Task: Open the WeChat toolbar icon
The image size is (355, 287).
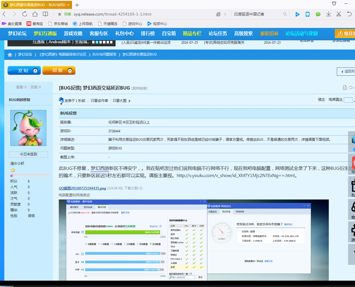Action: pyautogui.click(x=318, y=14)
